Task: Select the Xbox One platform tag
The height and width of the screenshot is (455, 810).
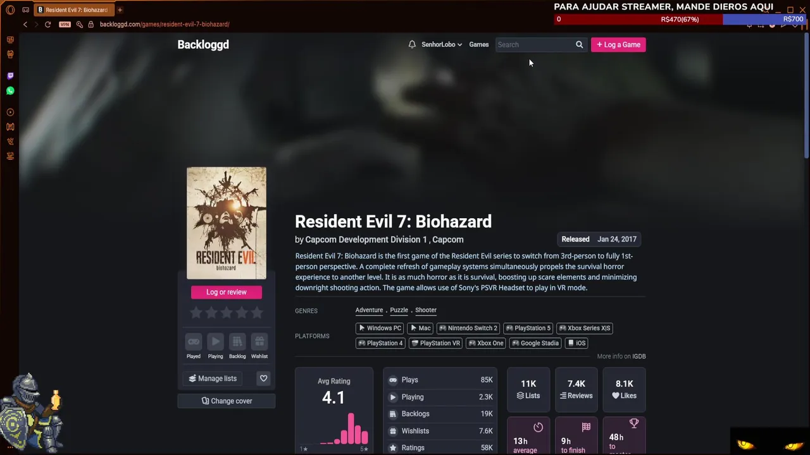Action: pos(486,343)
